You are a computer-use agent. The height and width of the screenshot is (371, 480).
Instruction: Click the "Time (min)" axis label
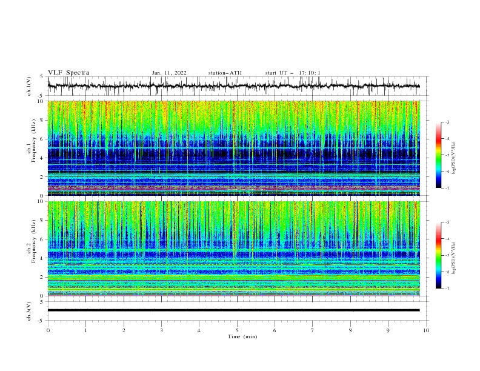[242, 336]
